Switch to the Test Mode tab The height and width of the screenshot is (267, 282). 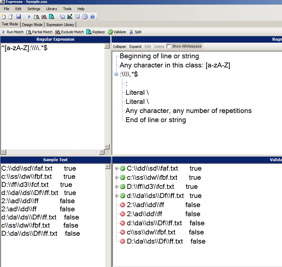(10, 24)
